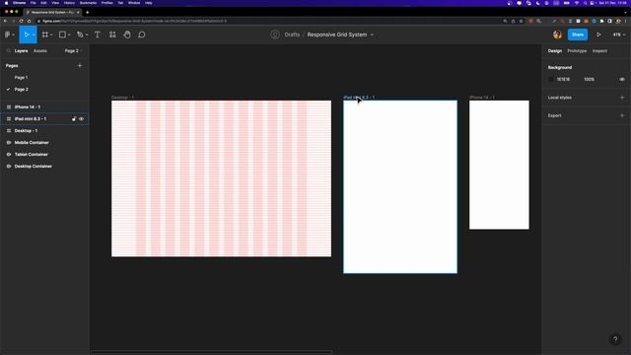Open the layers search icon

[x=9, y=51]
